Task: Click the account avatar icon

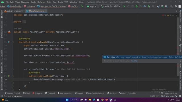Action: coord(180,6)
